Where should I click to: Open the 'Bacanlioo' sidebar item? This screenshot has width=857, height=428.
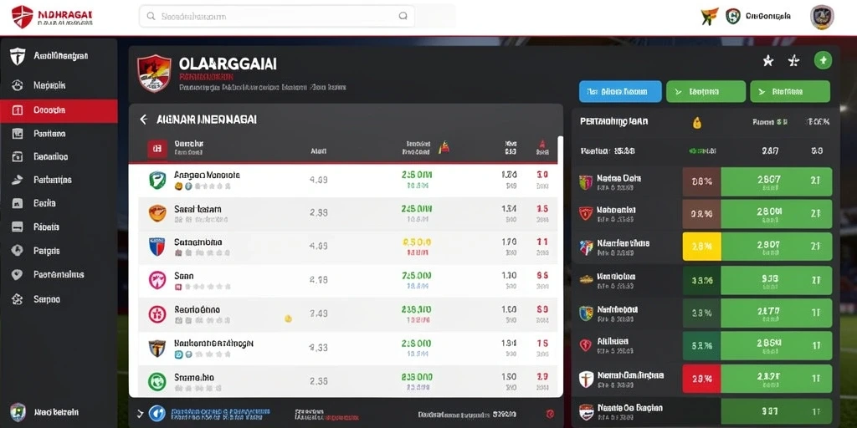click(59, 156)
